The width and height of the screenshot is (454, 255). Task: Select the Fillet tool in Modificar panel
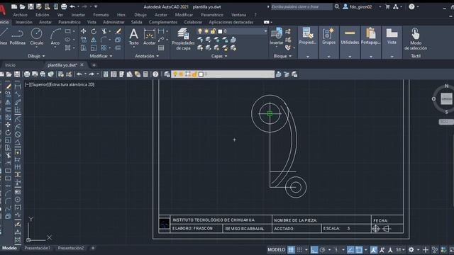pyautogui.click(x=104, y=40)
